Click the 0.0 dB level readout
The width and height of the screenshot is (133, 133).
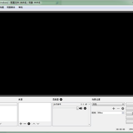84,104
